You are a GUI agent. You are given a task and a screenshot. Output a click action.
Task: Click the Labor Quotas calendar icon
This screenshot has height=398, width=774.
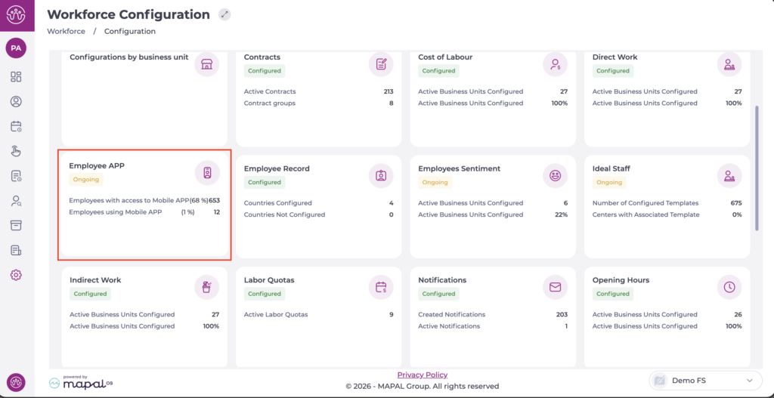point(381,287)
